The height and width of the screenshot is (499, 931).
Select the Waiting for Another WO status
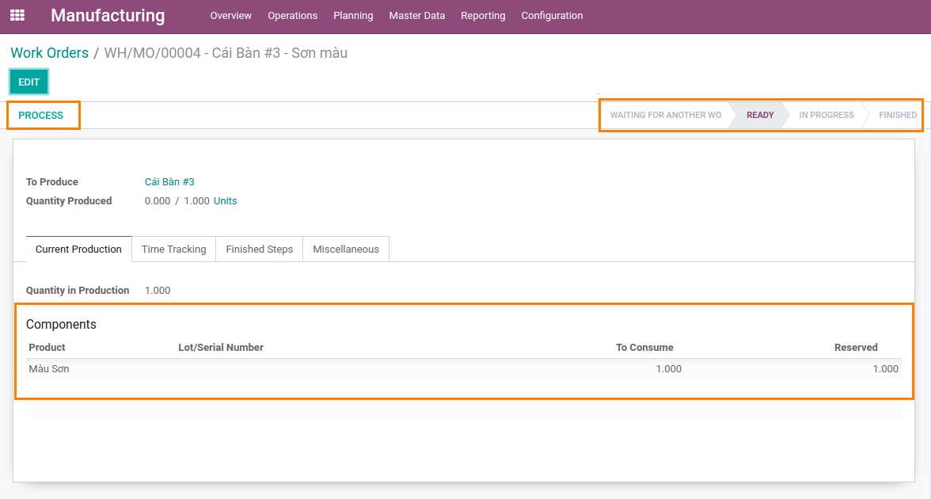pyautogui.click(x=666, y=116)
